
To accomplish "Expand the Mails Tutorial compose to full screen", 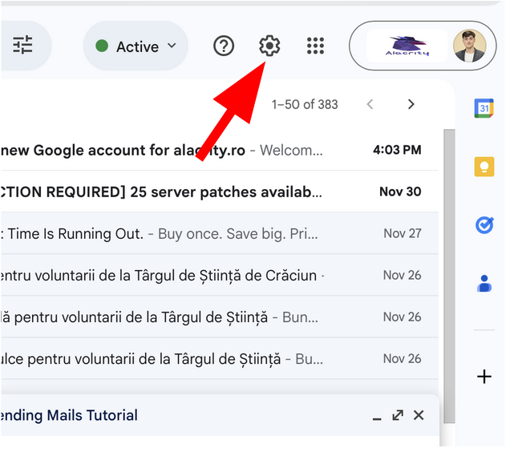I will 398,416.
